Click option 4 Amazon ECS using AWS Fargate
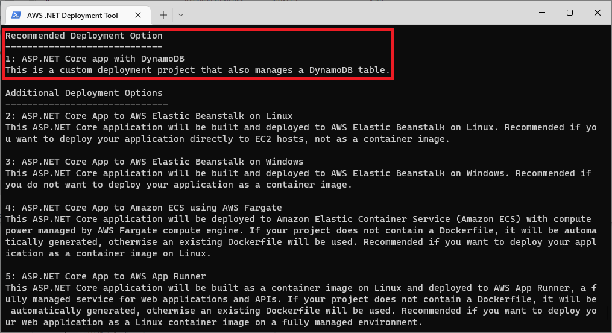This screenshot has height=333, width=612. (144, 208)
